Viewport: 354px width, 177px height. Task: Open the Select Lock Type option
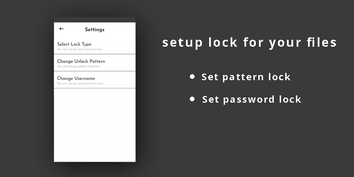tap(74, 44)
